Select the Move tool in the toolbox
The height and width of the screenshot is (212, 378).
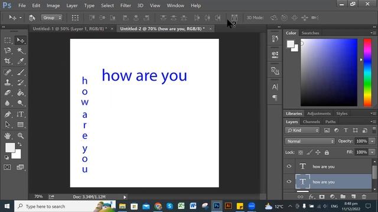pyautogui.click(x=21, y=40)
